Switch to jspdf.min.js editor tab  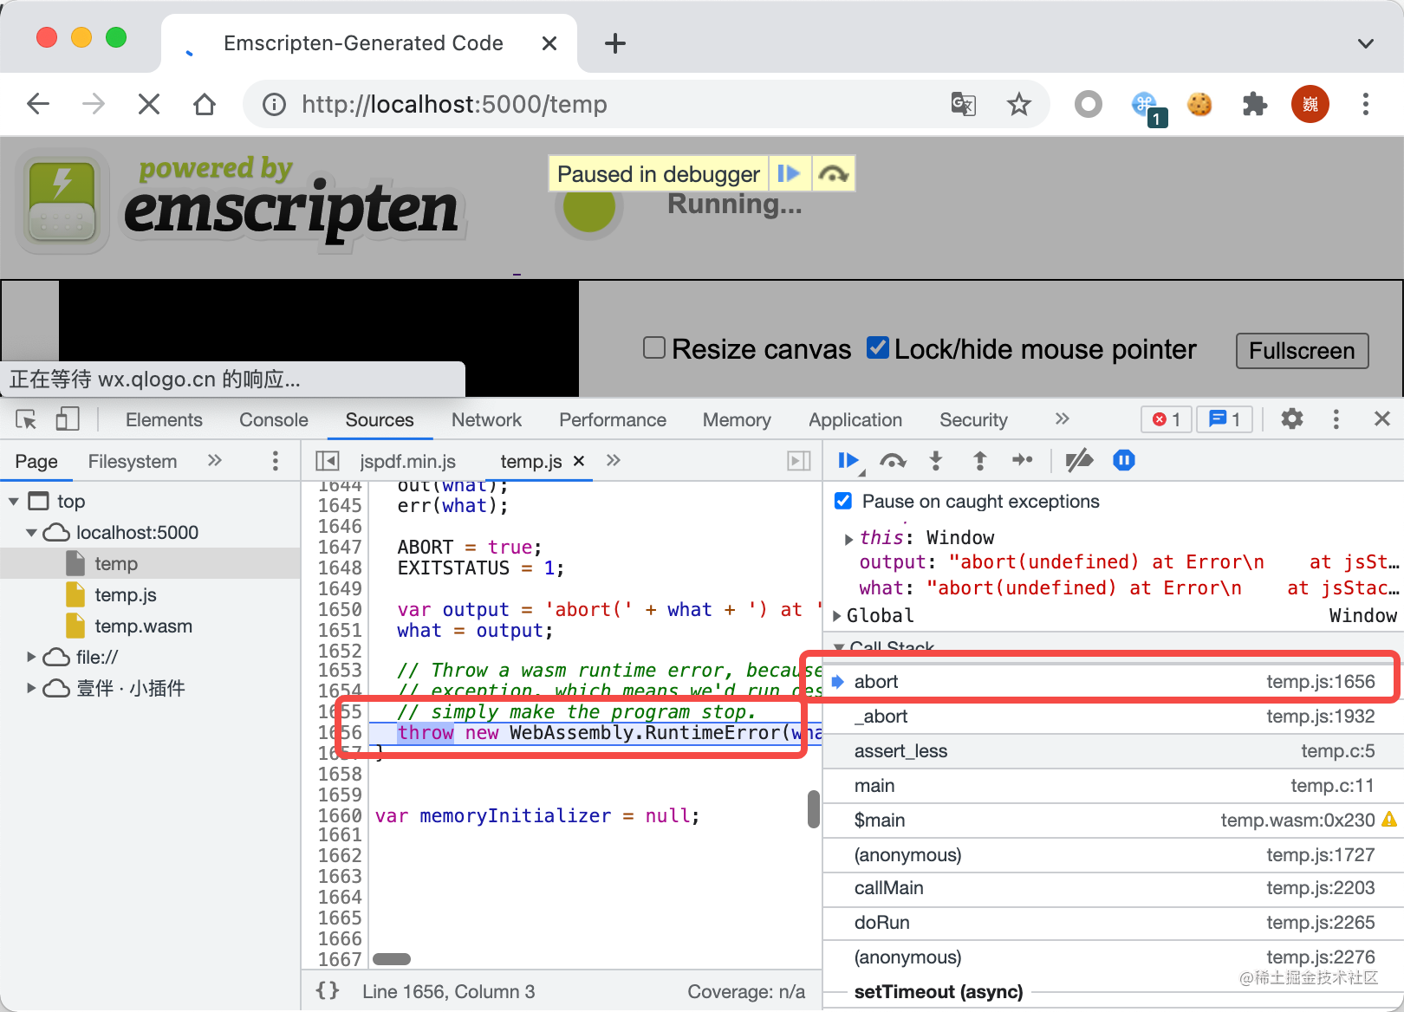(x=407, y=461)
